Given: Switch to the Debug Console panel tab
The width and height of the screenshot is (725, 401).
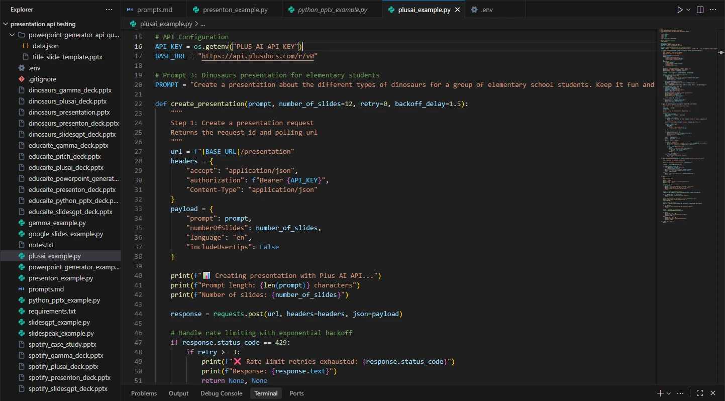Looking at the screenshot, I should pyautogui.click(x=221, y=393).
